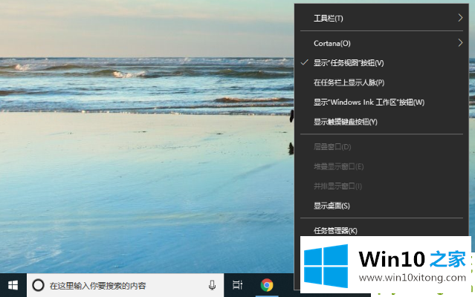The width and height of the screenshot is (475, 297).
Task: Click the Cortana circle icon
Action: tap(38, 285)
